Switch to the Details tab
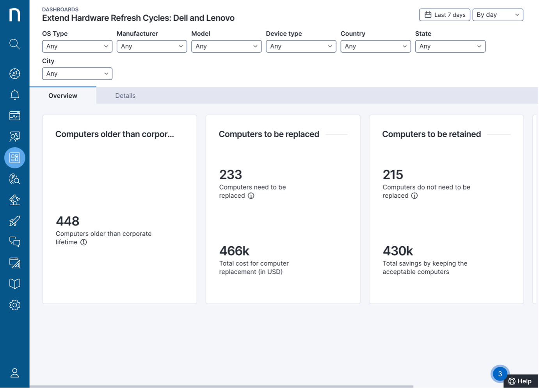The height and width of the screenshot is (388, 539). click(125, 96)
